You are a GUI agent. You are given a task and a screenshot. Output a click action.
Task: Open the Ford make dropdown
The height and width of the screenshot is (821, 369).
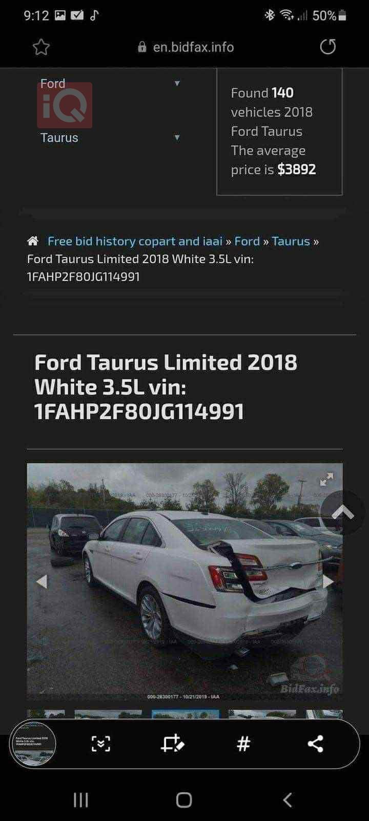pyautogui.click(x=110, y=83)
